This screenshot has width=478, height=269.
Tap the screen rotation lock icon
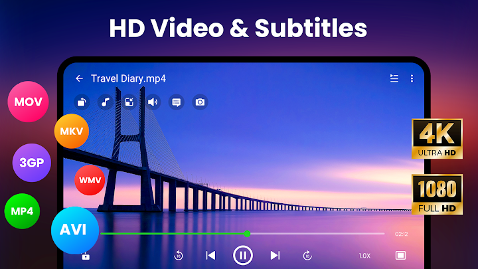82,102
